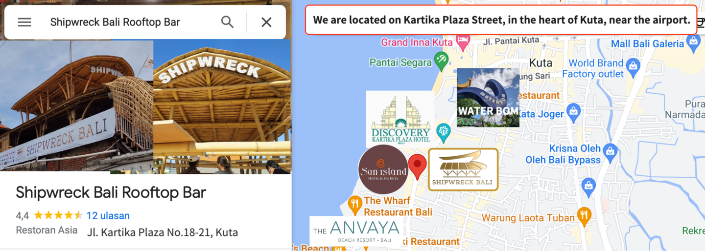
Task: Open the 12 ulasan reviews link
Action: [x=108, y=215]
